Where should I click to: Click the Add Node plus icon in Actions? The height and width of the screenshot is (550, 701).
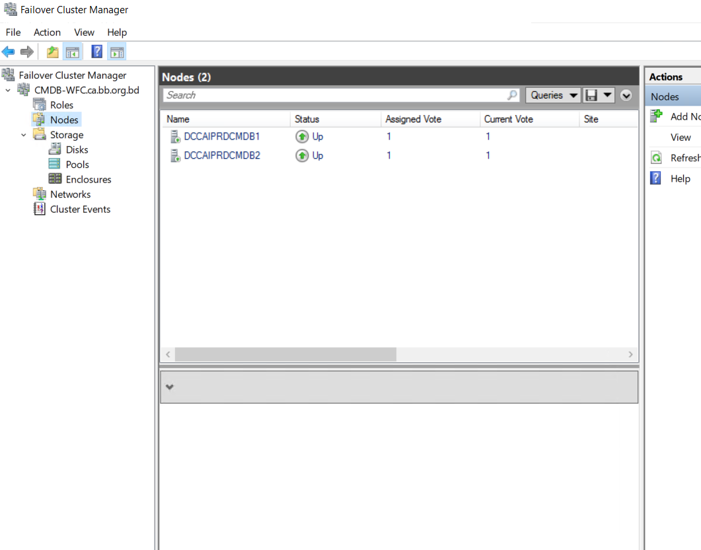pyautogui.click(x=656, y=116)
